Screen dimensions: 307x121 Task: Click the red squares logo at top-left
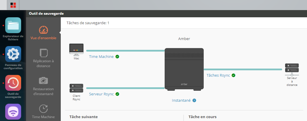[13, 5]
